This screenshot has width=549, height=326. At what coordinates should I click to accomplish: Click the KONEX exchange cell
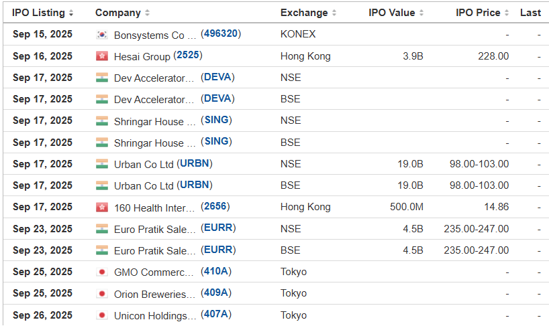[x=298, y=34]
